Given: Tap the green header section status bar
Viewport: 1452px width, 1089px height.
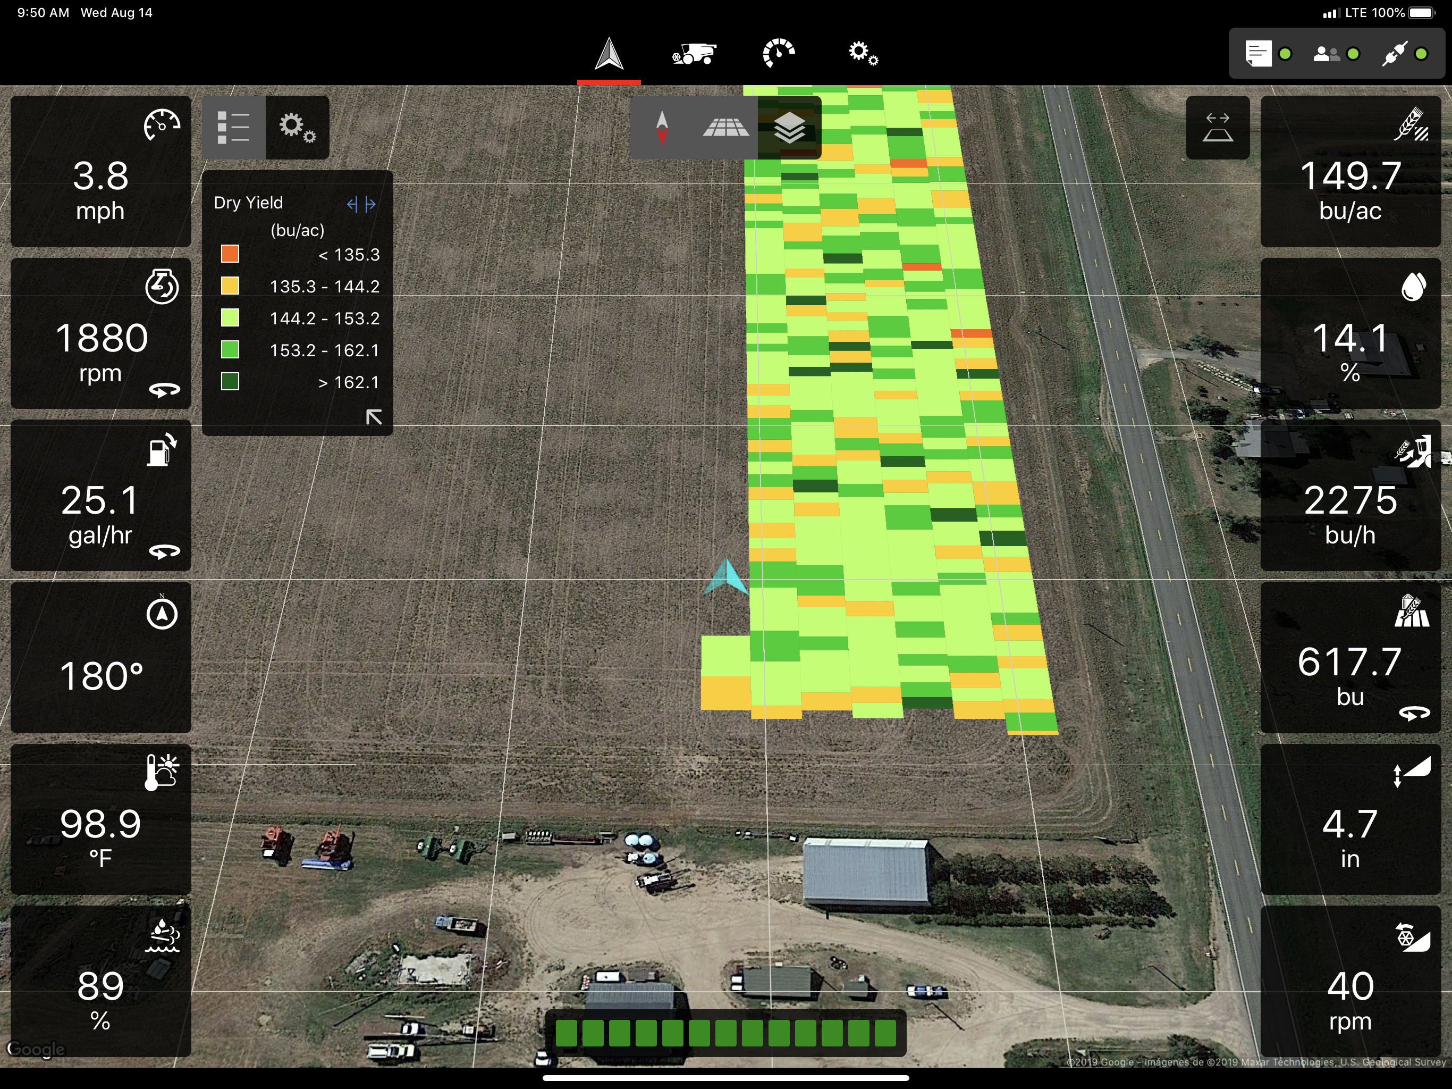Looking at the screenshot, I should pyautogui.click(x=725, y=1033).
